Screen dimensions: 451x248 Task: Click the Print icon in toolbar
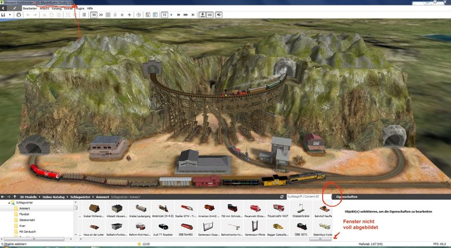pyautogui.click(x=19, y=14)
